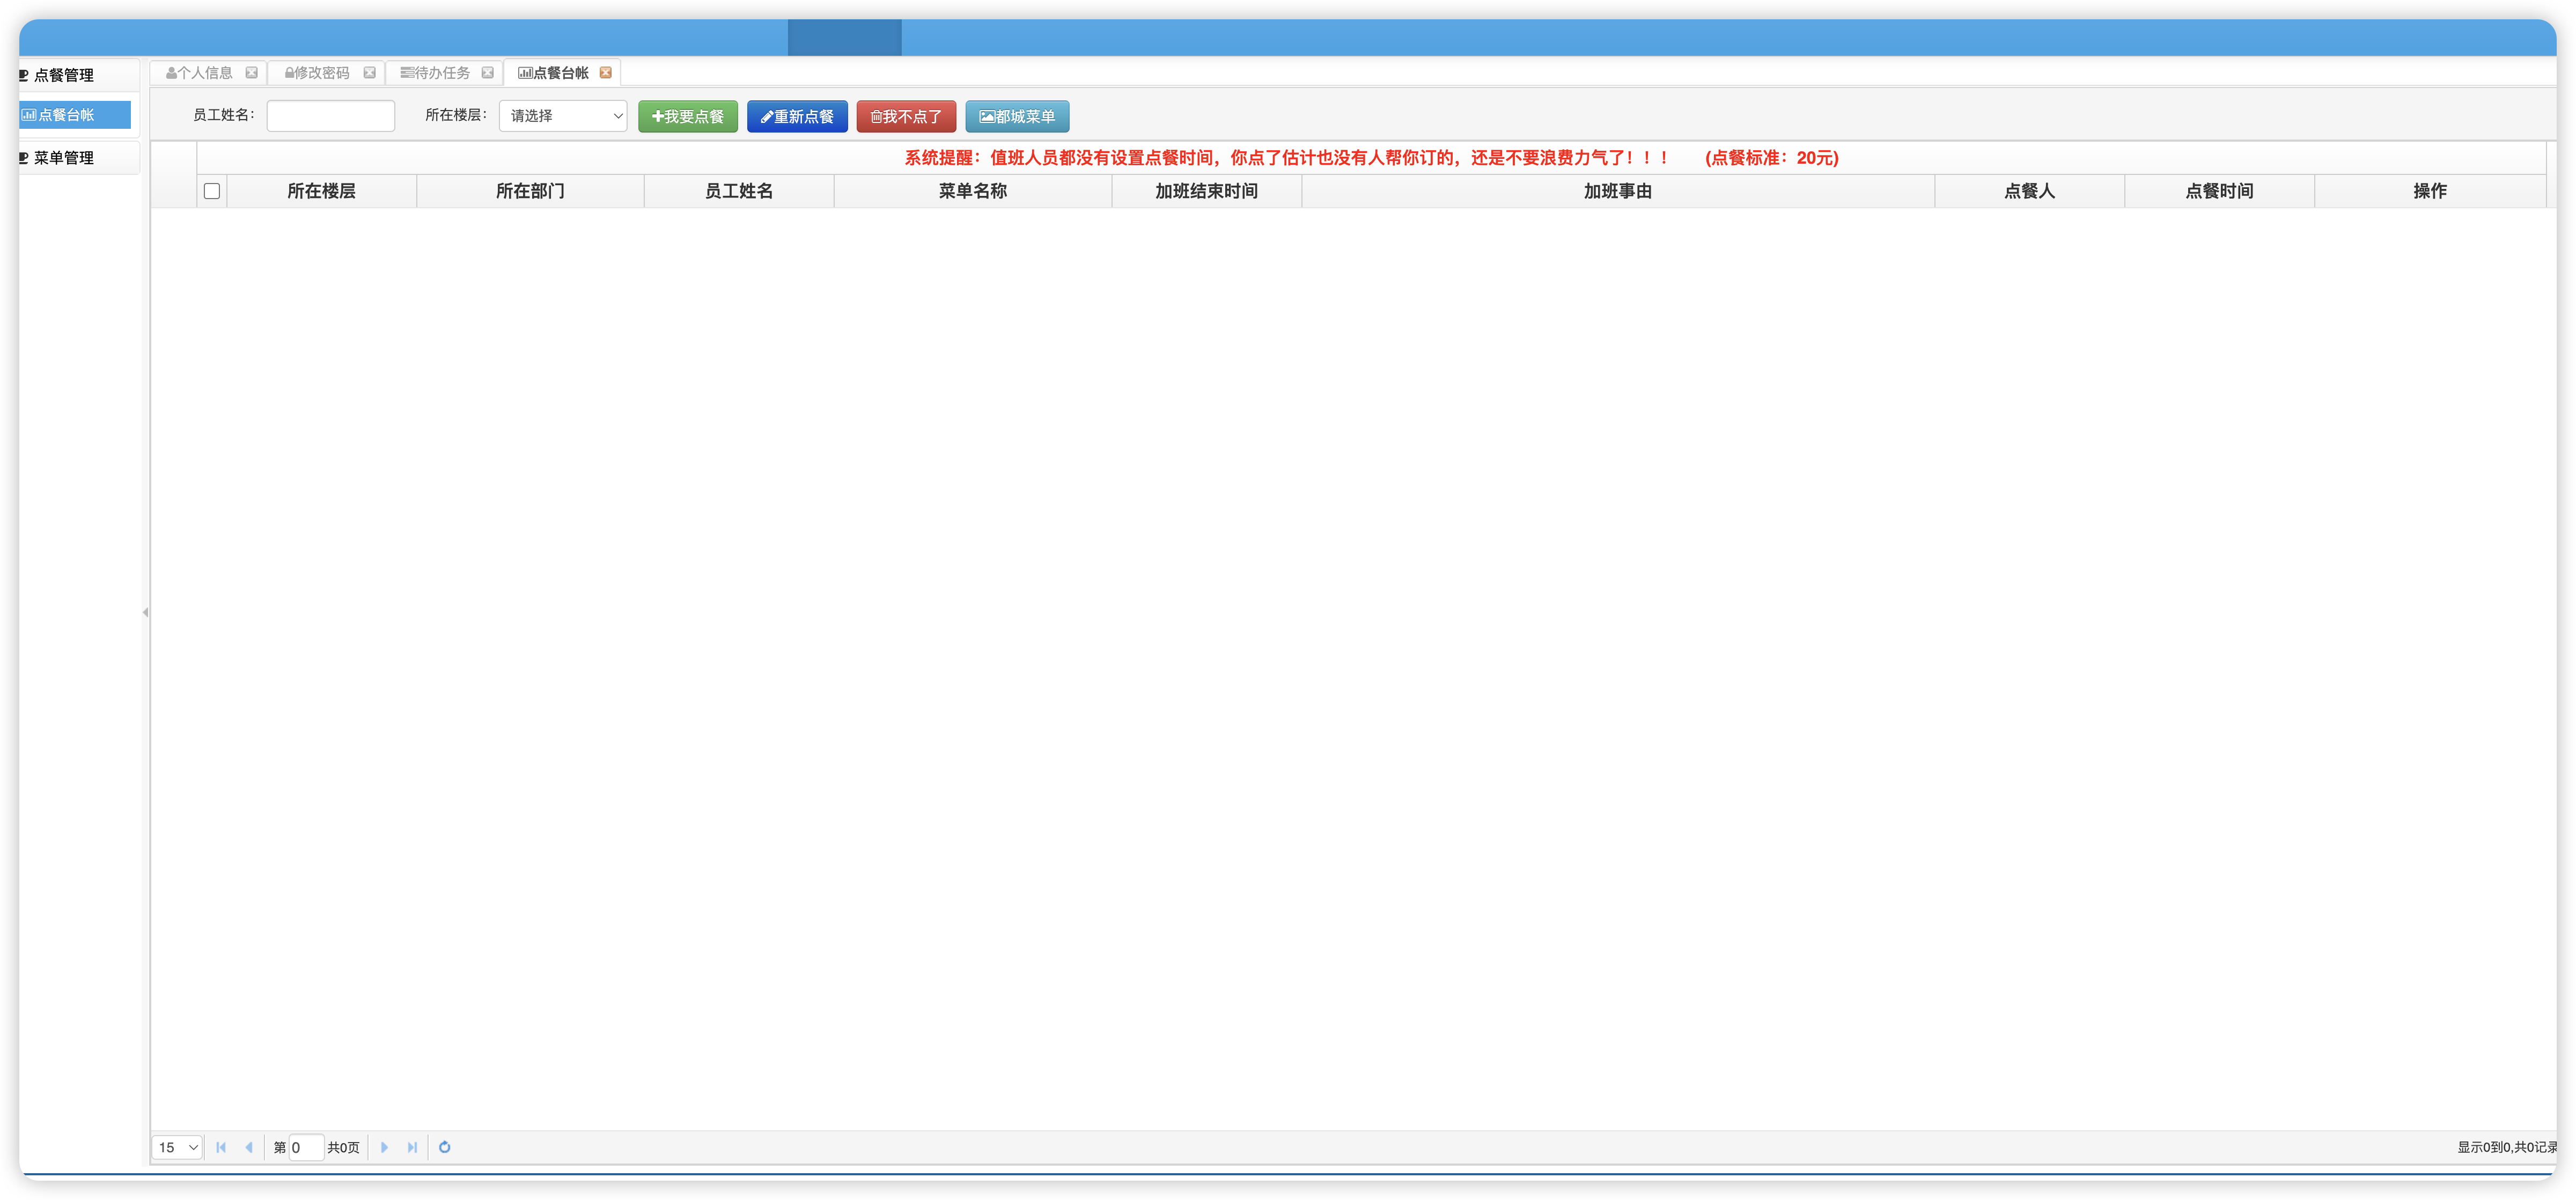Image resolution: width=2576 pixels, height=1200 pixels.
Task: Collapse the left sidebar panel arrow
Action: [x=146, y=612]
